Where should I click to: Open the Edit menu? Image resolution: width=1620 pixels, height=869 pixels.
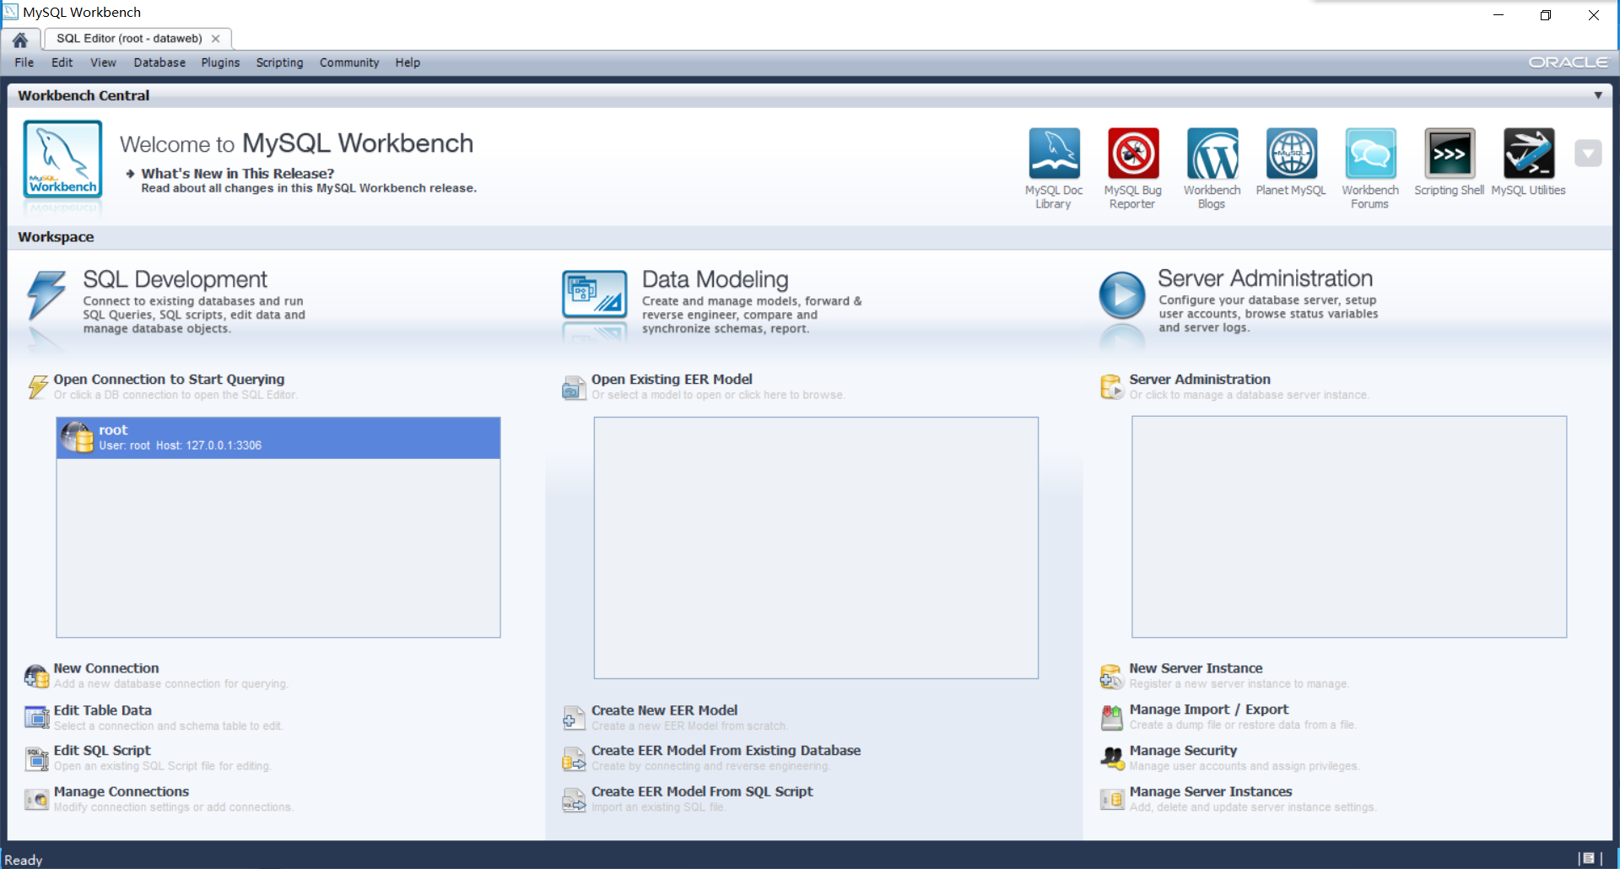[x=62, y=62]
